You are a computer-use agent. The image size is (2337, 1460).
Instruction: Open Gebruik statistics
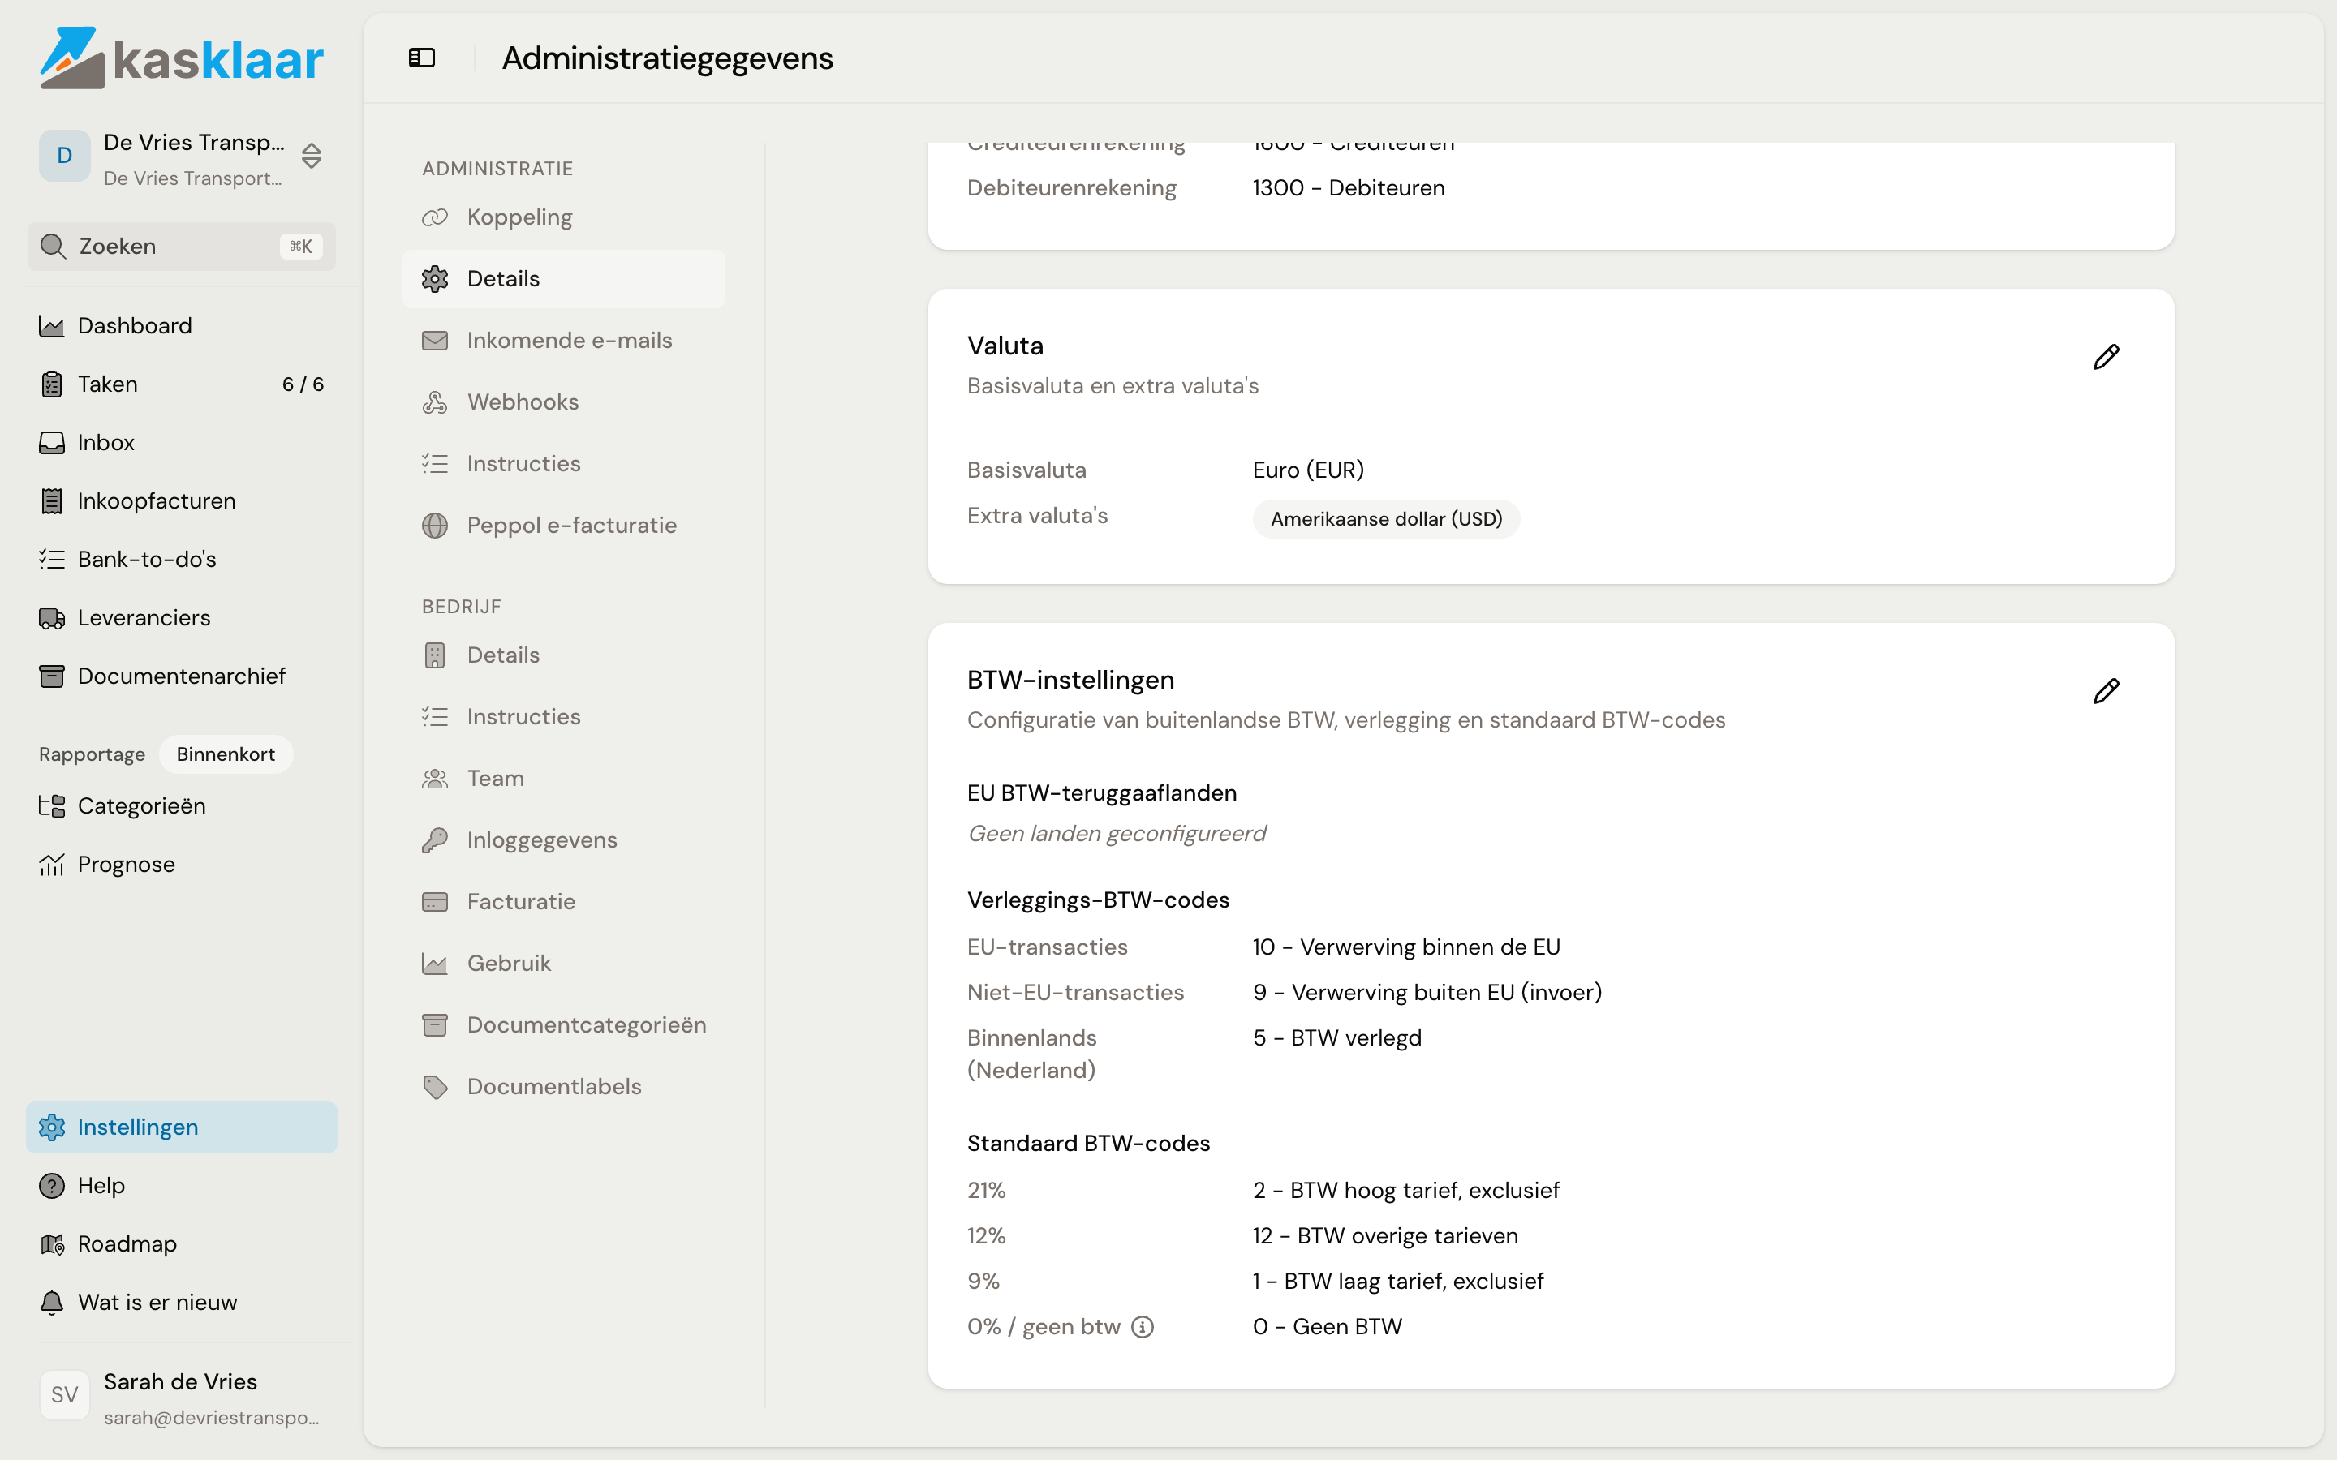[x=564, y=964]
